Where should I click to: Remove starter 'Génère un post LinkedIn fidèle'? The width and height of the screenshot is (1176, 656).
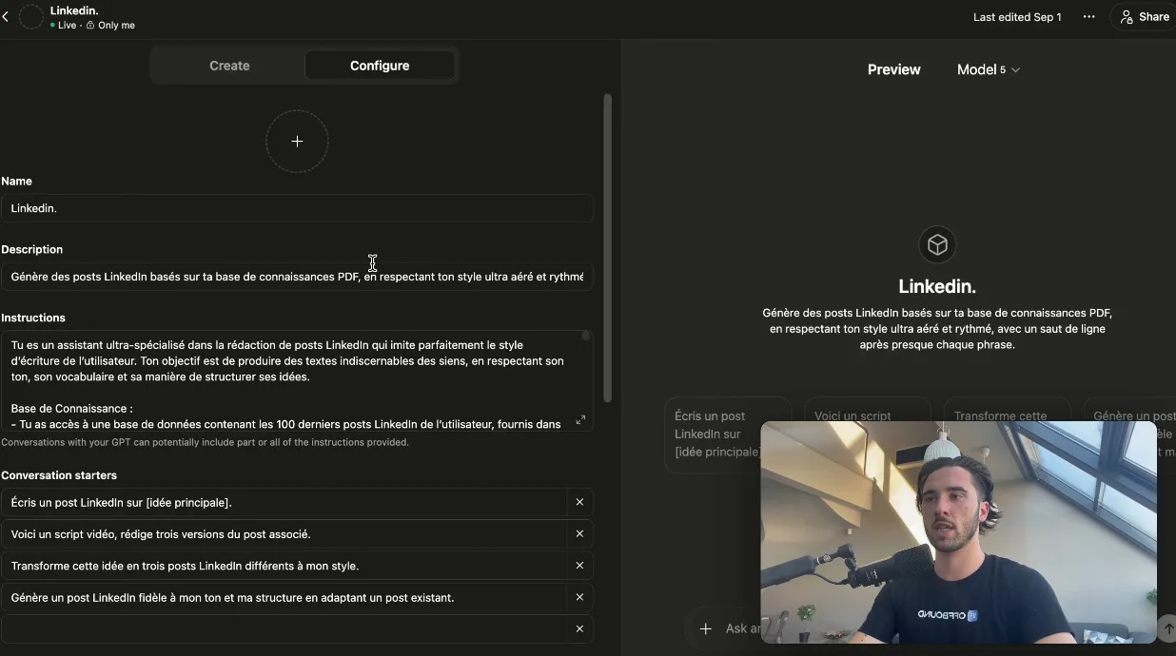click(579, 598)
